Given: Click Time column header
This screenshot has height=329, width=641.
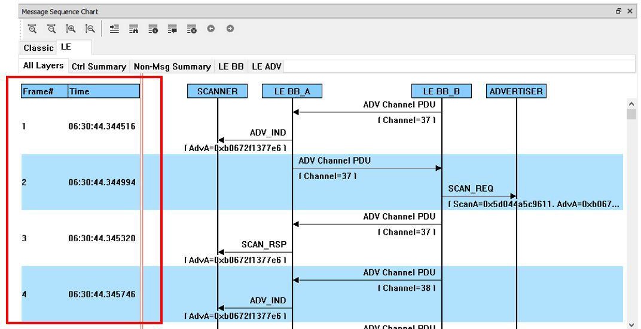Looking at the screenshot, I should point(104,91).
